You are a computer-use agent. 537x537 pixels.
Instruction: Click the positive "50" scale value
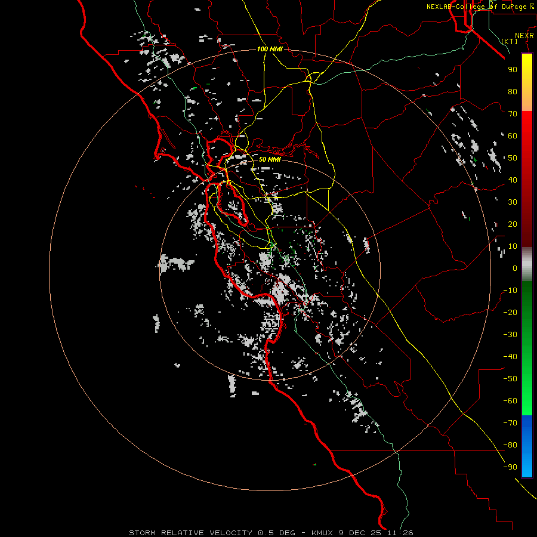(513, 158)
